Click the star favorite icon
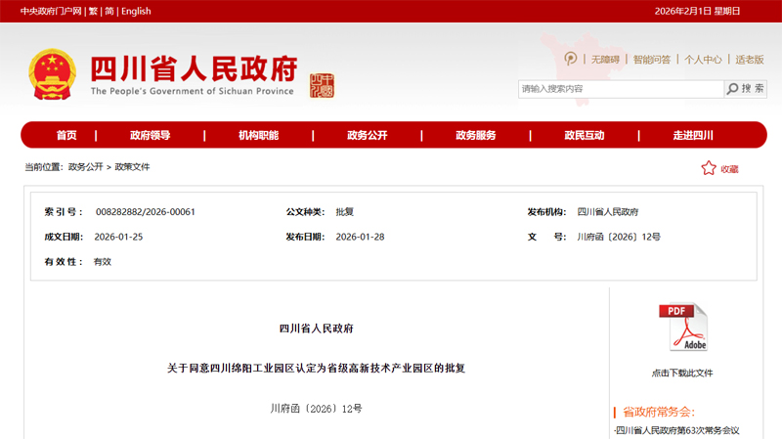Image resolution: width=782 pixels, height=439 pixels. click(709, 168)
